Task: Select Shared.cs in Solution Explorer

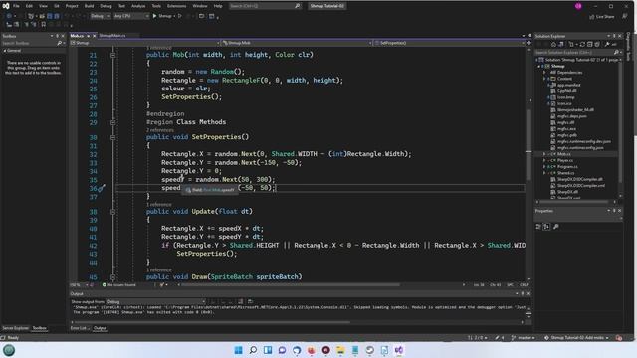Action: 565,173
